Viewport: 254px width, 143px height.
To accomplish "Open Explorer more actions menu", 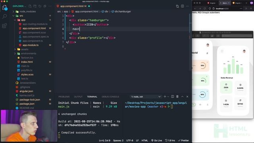I will (x=50, y=6).
